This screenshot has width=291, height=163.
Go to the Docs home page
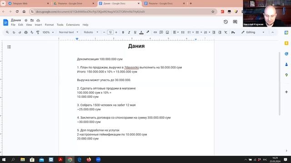[6, 22]
